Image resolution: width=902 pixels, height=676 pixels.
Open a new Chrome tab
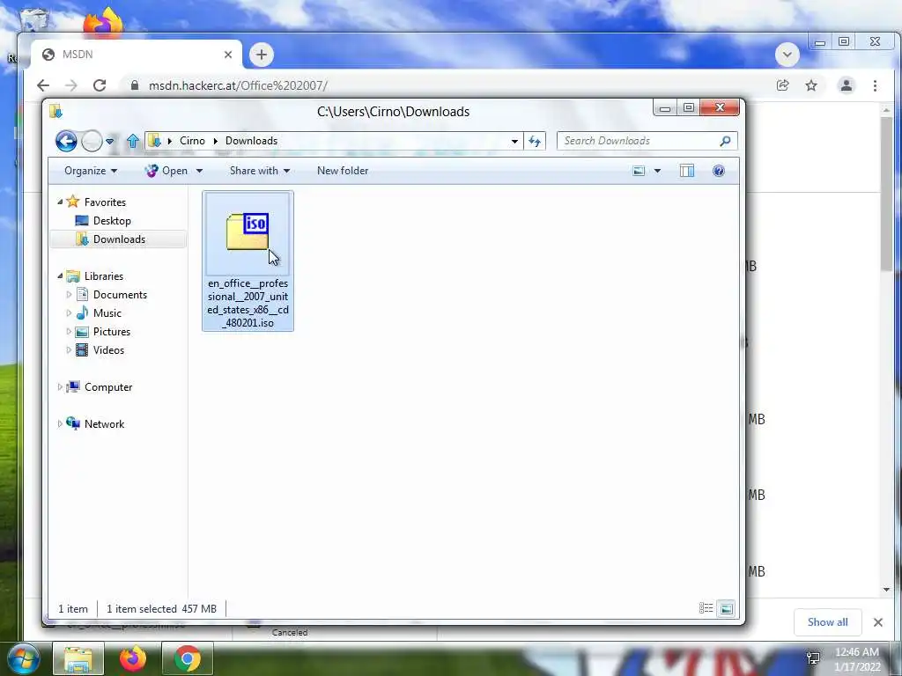261,55
